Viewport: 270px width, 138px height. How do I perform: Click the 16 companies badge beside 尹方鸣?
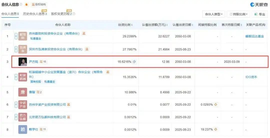pyautogui.click(x=43, y=62)
